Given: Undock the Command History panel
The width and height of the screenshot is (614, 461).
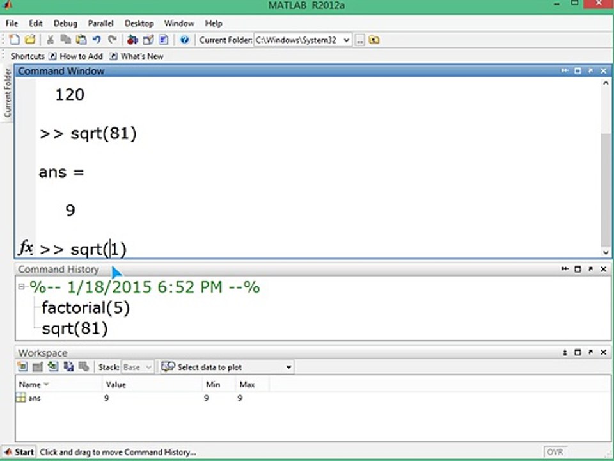Looking at the screenshot, I should click(x=590, y=269).
